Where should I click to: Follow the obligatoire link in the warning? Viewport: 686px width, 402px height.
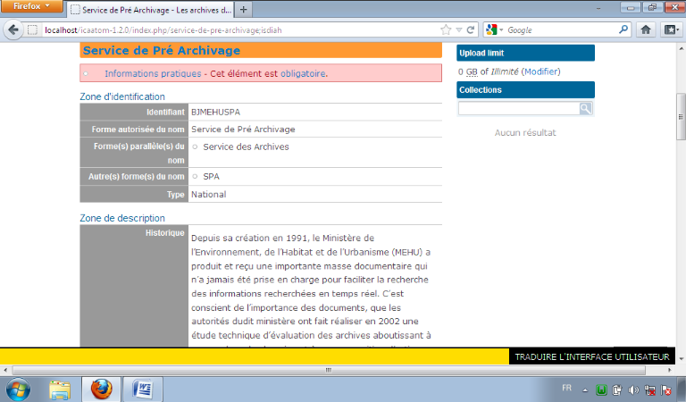pyautogui.click(x=303, y=73)
